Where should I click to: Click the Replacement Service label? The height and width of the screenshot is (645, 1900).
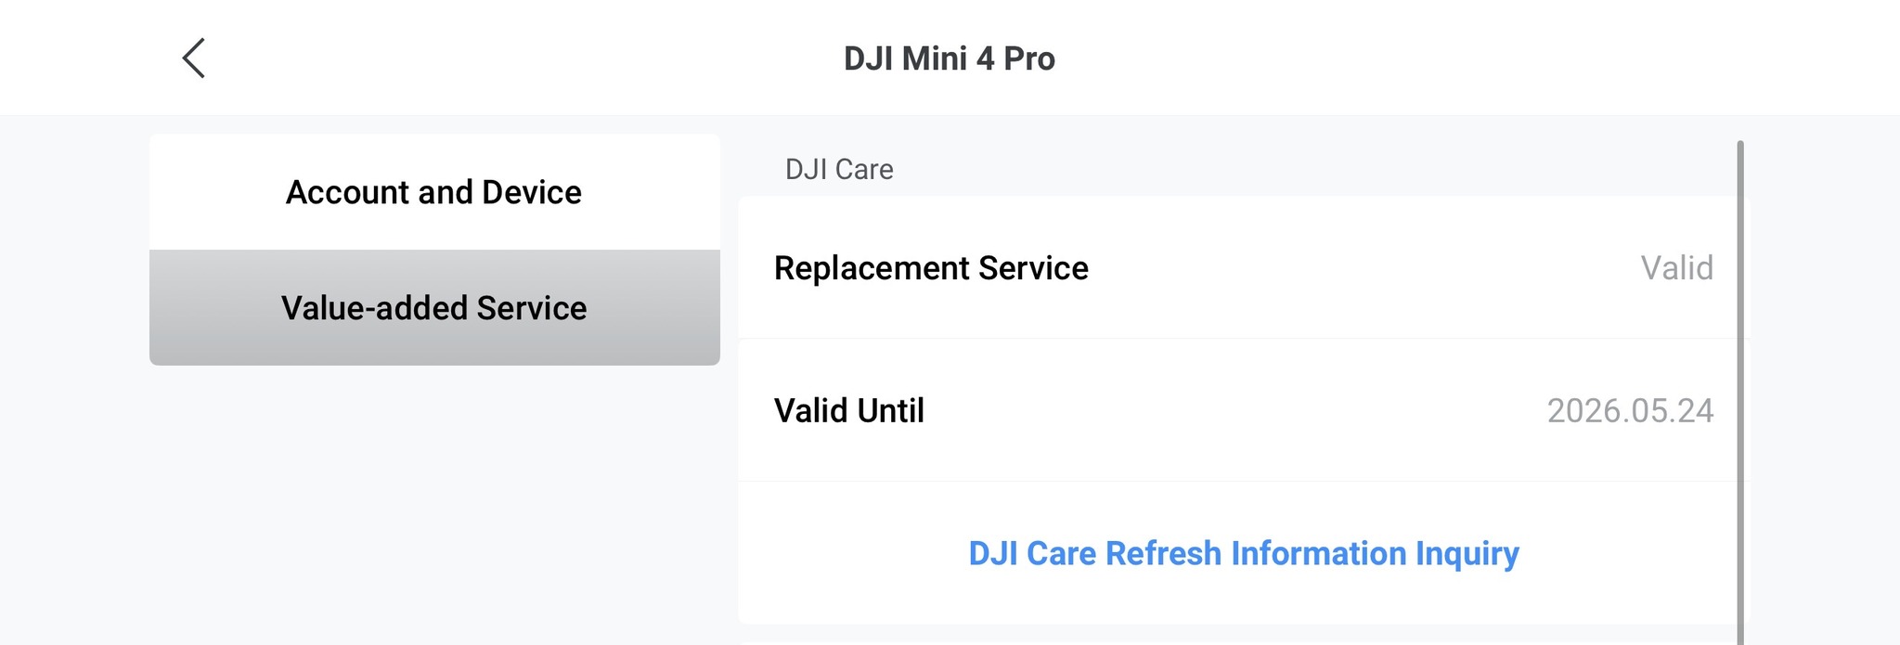(931, 268)
